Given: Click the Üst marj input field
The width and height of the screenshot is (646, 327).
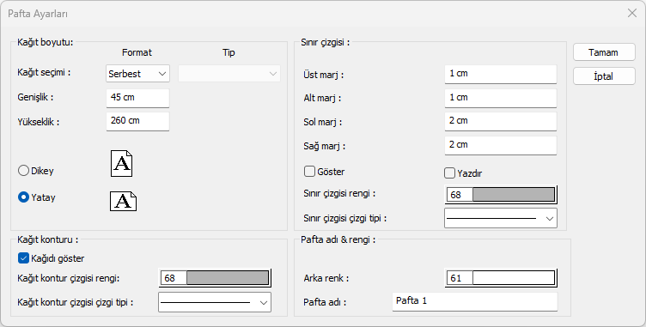Looking at the screenshot, I should (501, 74).
